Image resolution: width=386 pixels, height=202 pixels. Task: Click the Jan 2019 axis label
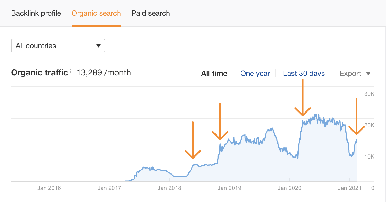(229, 188)
